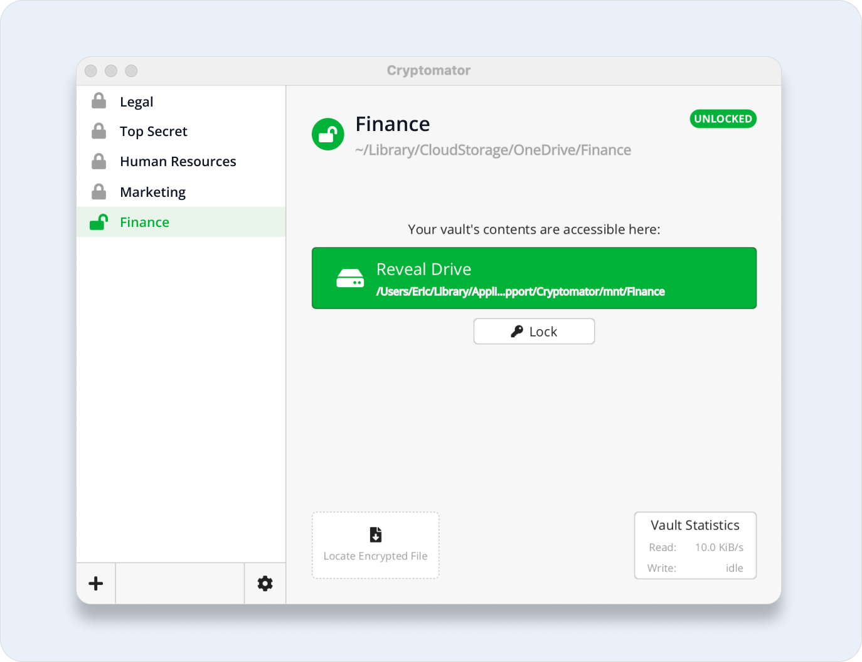Click the Reveal Drive label

click(423, 269)
